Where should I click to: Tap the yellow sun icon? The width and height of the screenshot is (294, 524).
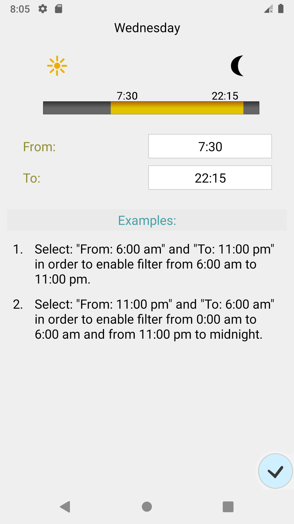coord(57,66)
